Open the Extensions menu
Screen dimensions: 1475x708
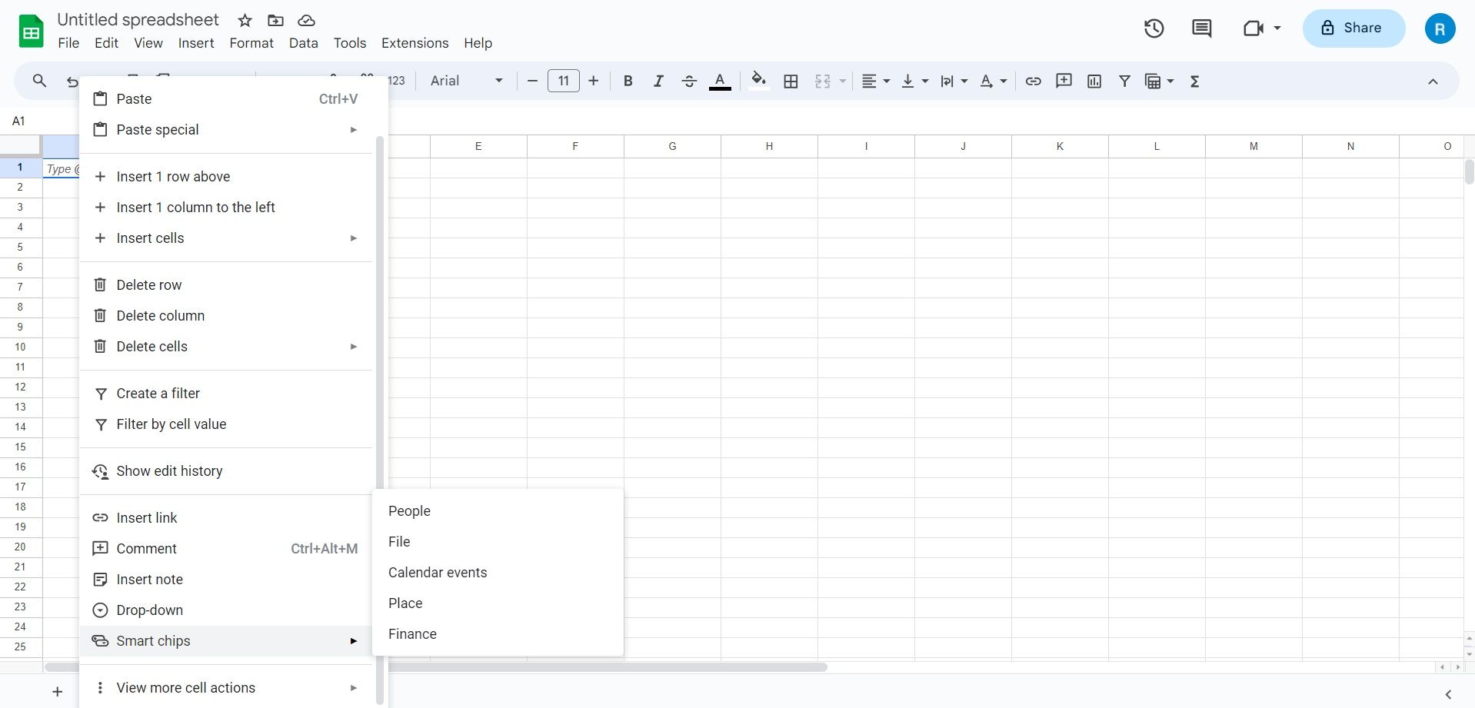click(x=415, y=43)
